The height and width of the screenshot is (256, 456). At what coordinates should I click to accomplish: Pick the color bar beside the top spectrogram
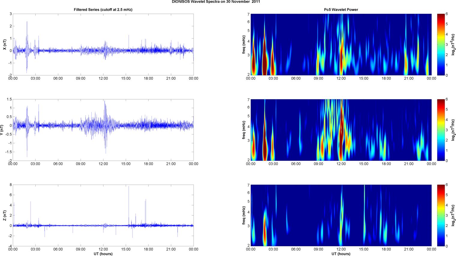click(441, 44)
